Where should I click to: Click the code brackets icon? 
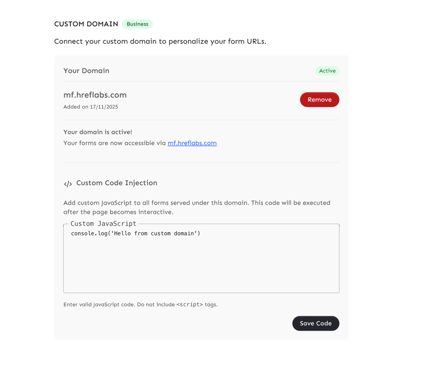click(x=68, y=184)
